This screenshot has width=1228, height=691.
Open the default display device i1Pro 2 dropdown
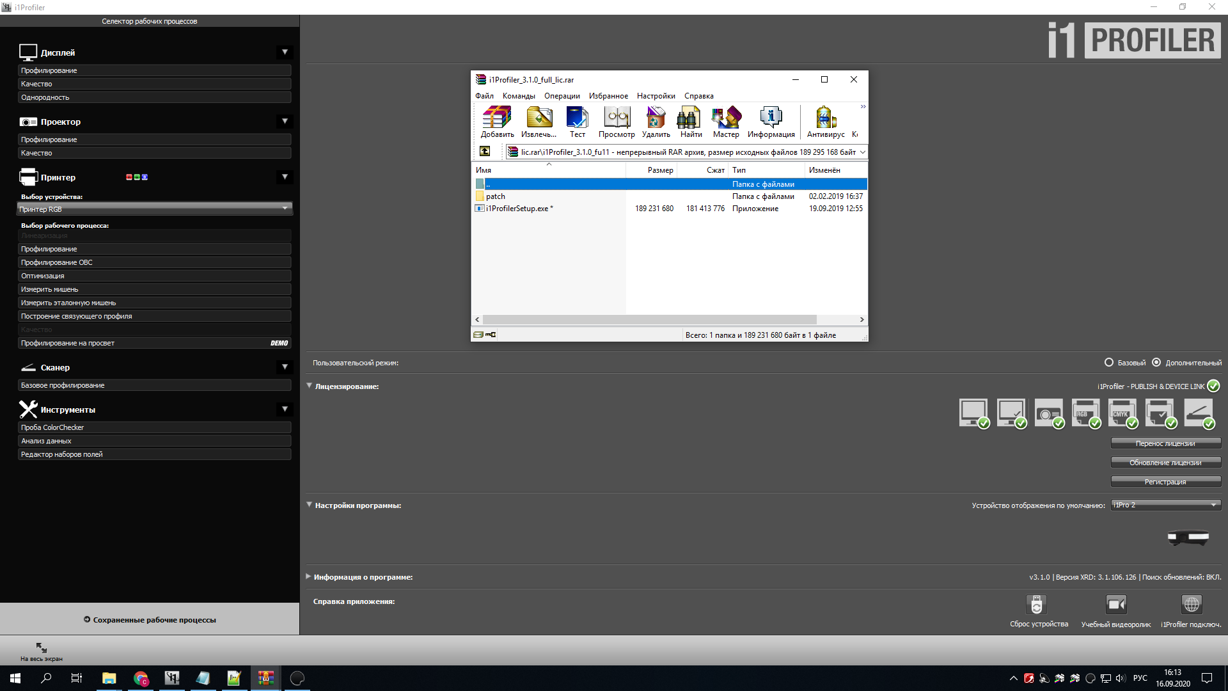(1166, 505)
